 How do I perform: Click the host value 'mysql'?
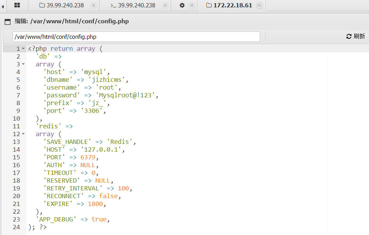pyautogui.click(x=93, y=72)
